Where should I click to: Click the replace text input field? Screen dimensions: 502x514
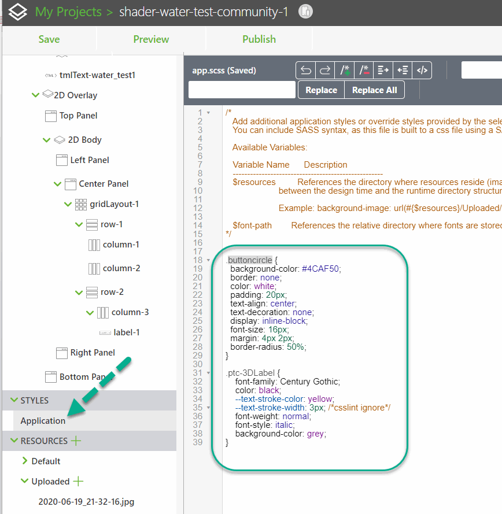[x=242, y=90]
